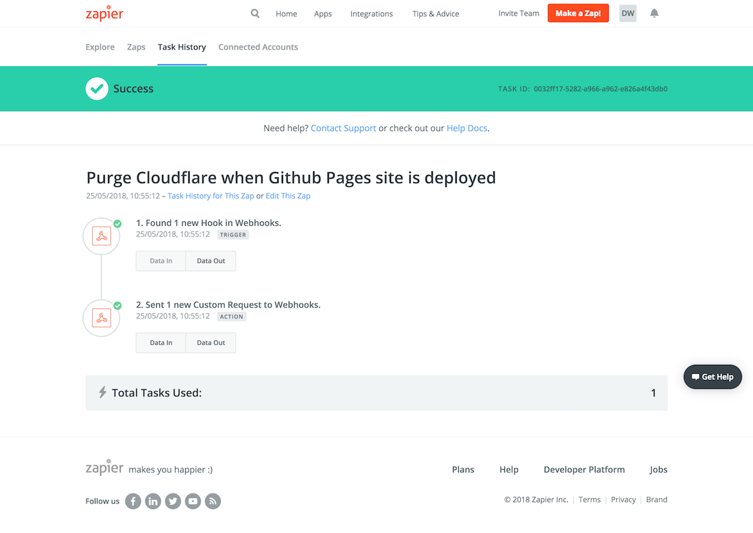The image size is (753, 533).
Task: Switch to the Explore tab
Action: (100, 47)
